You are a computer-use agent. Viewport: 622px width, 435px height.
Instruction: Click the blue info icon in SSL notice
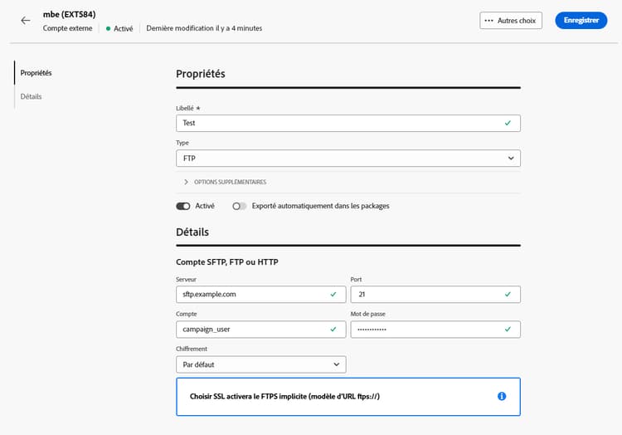coord(502,396)
